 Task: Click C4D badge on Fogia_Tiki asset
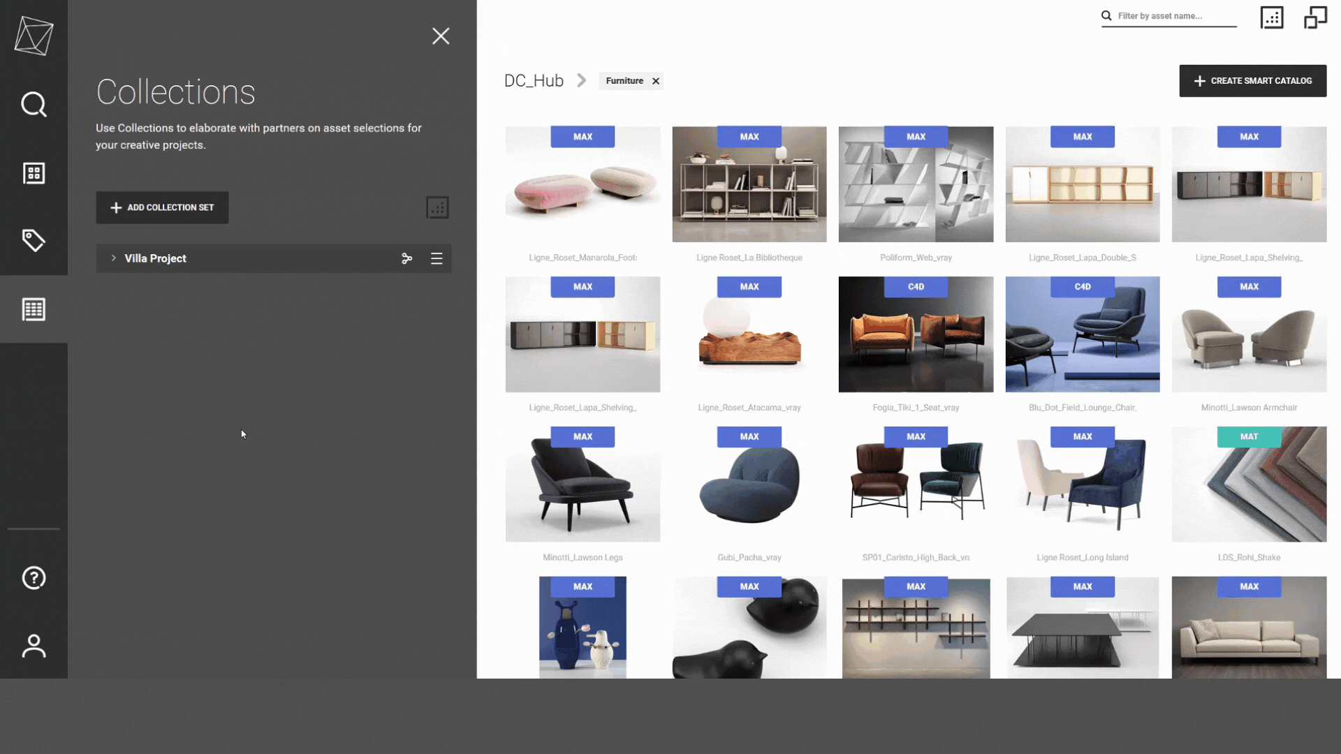click(x=916, y=287)
